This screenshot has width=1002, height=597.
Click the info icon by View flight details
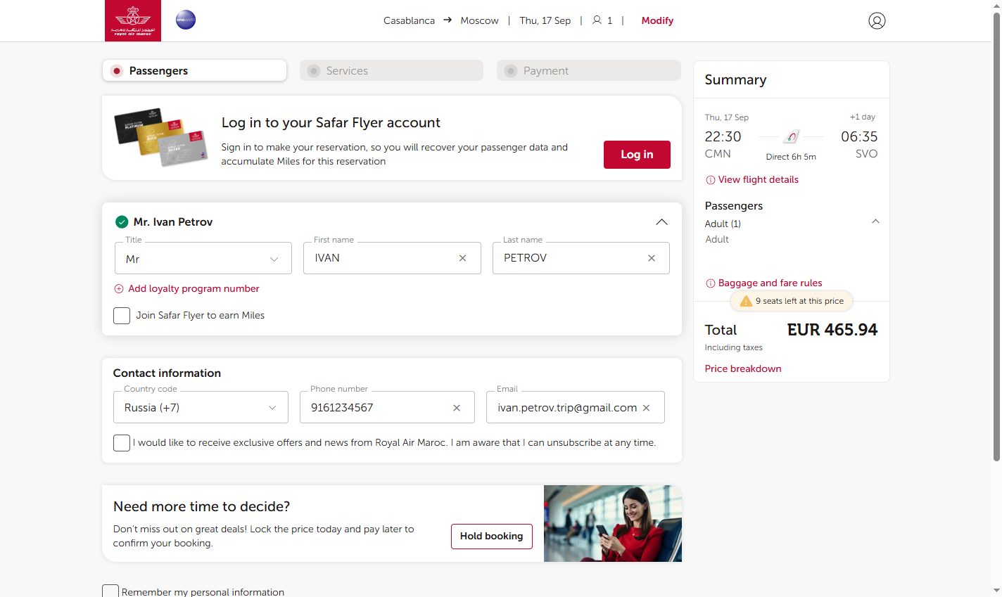[x=710, y=180]
